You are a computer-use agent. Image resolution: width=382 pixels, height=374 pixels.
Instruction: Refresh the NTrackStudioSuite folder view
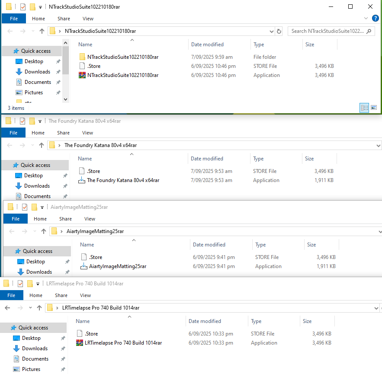coord(279,31)
